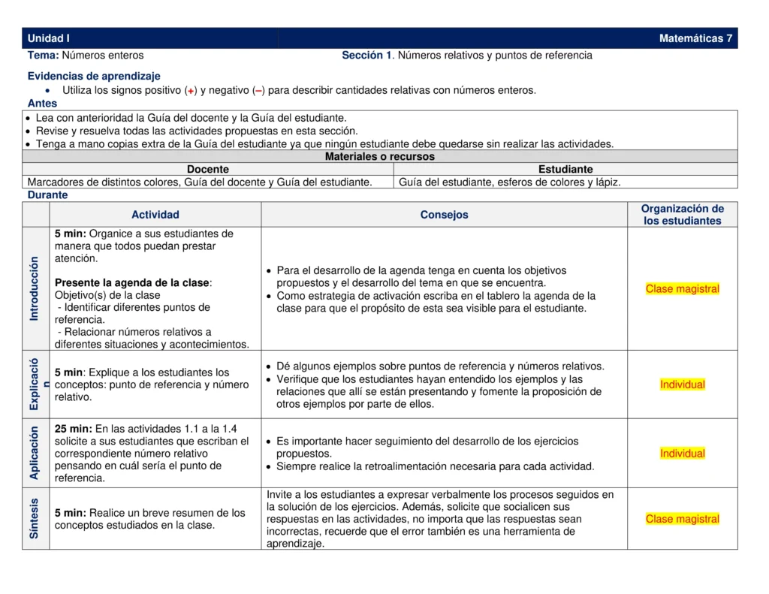Screen dimensions: 769x594
Task: Select the Explicación row label
Action: tap(35, 384)
